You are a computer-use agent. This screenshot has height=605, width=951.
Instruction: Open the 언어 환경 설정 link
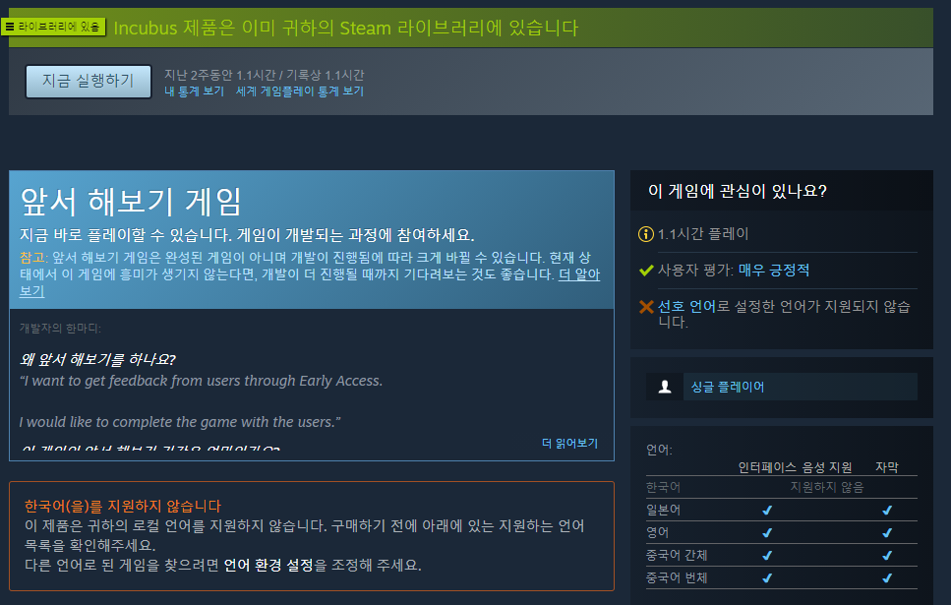pos(268,565)
